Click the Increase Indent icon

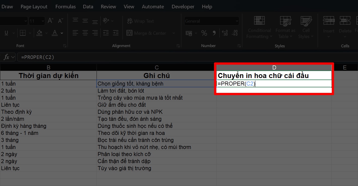(x=115, y=33)
